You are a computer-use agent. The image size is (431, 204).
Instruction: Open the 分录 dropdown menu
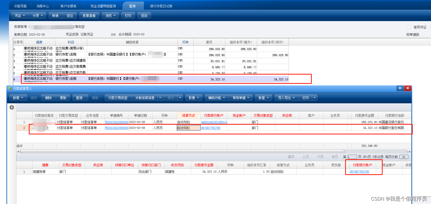38,16
